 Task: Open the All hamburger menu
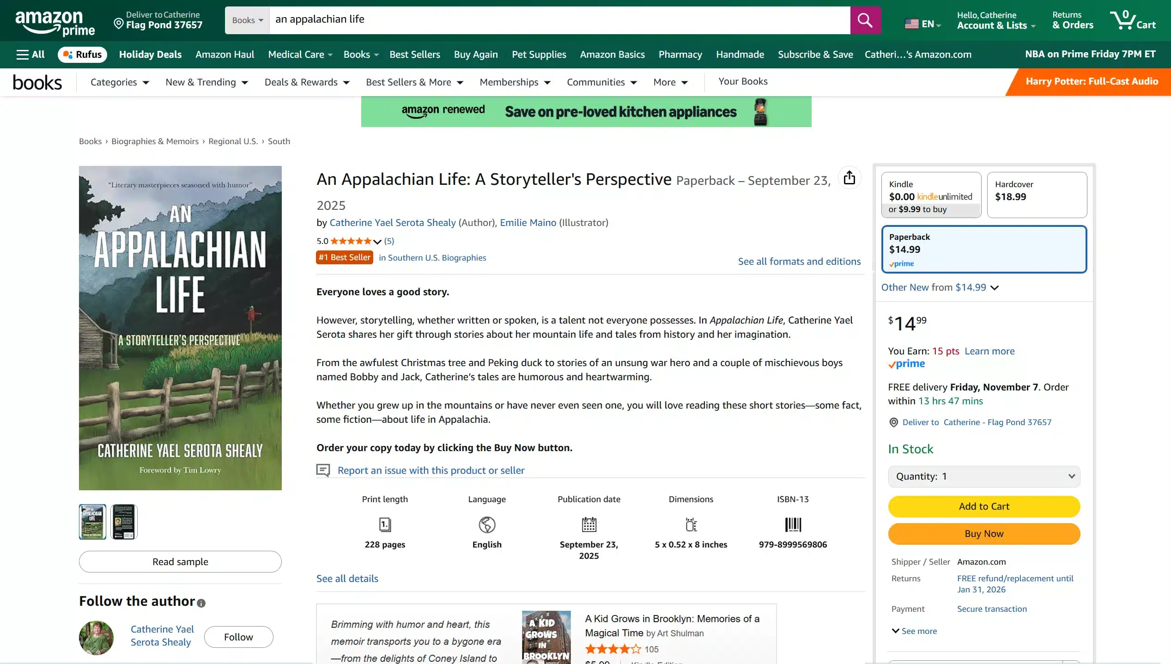(30, 55)
